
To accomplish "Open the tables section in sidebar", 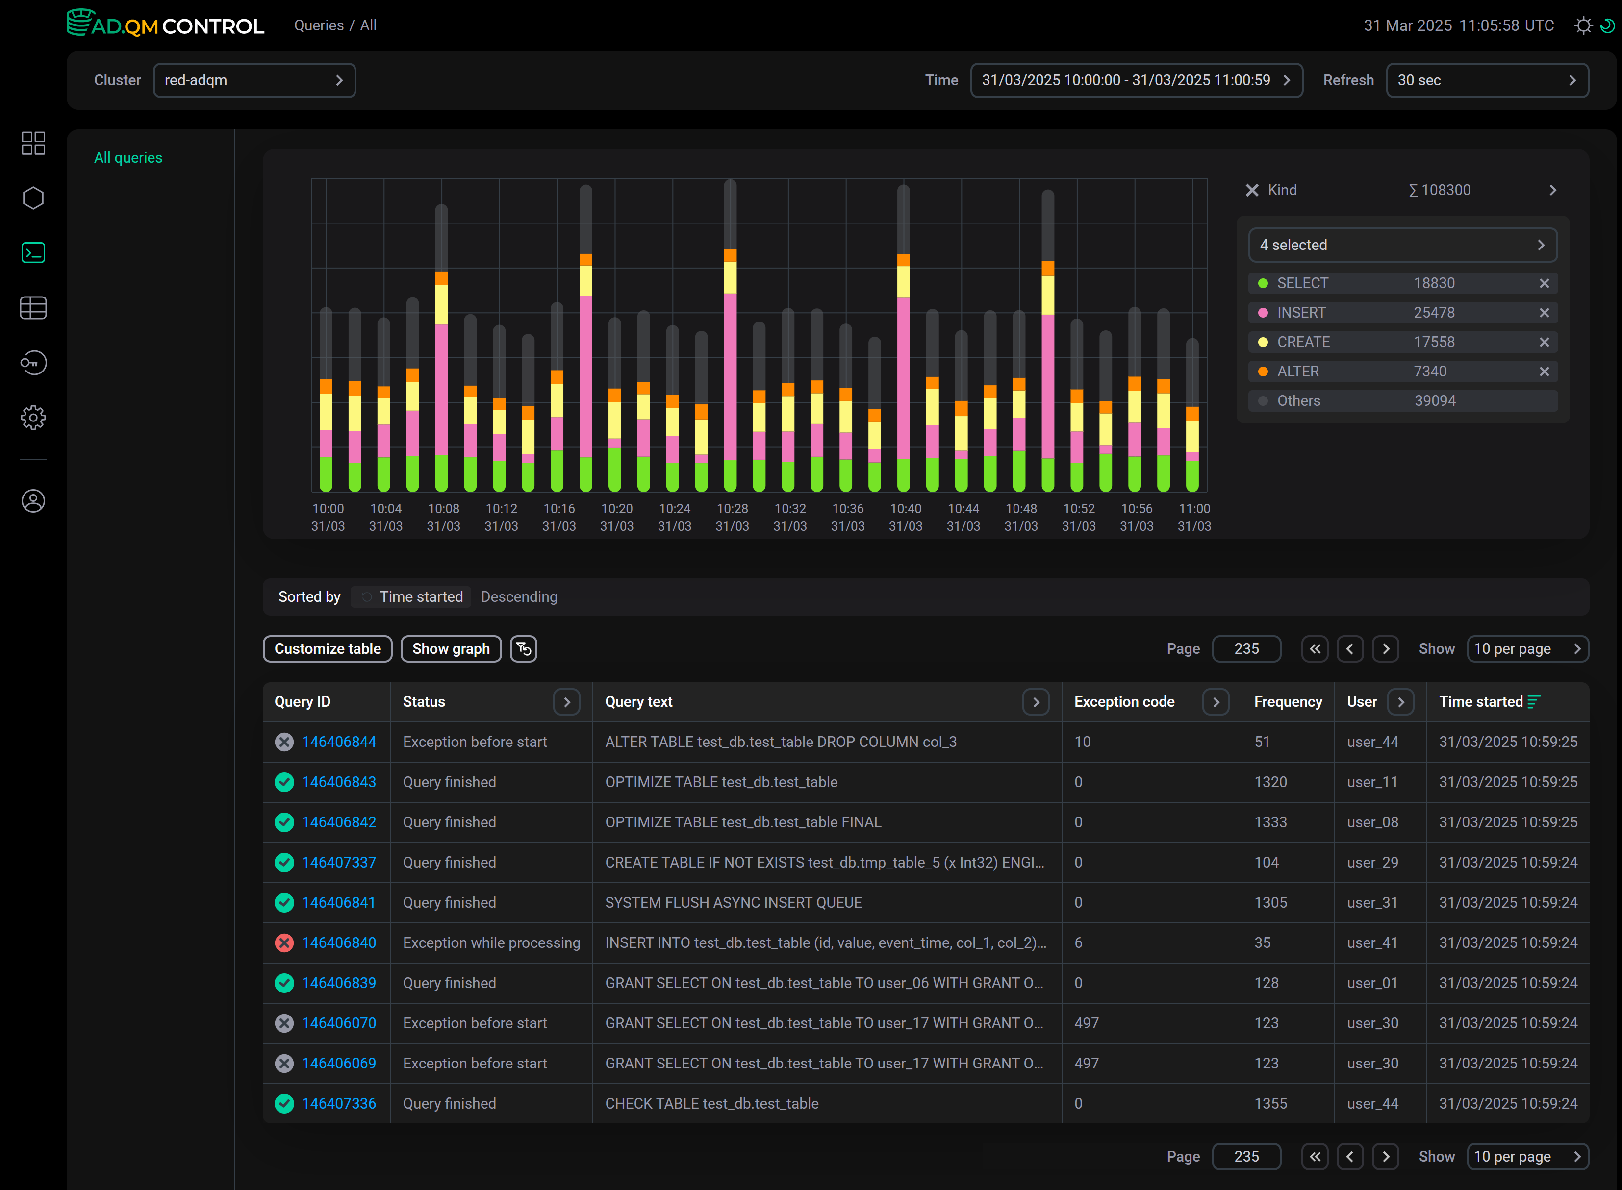I will tap(33, 308).
